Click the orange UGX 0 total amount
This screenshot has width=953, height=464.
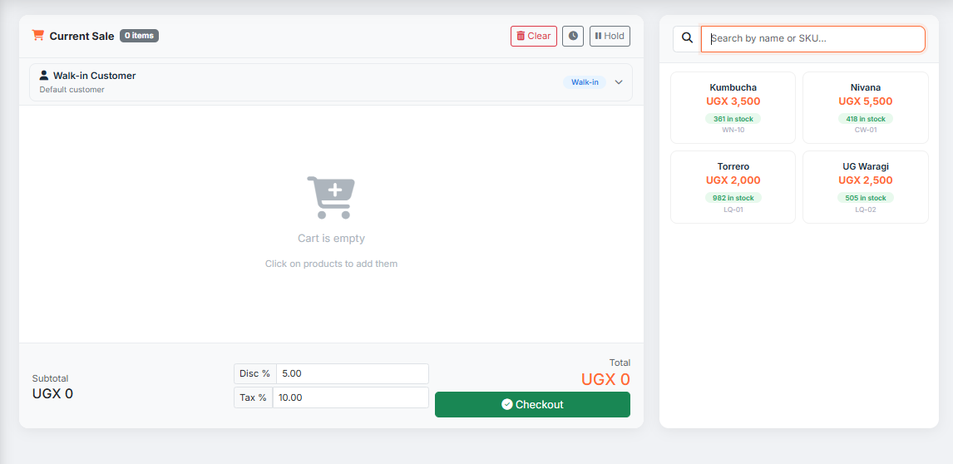point(605,379)
